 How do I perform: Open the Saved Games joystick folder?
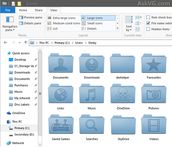[x=61, y=124]
